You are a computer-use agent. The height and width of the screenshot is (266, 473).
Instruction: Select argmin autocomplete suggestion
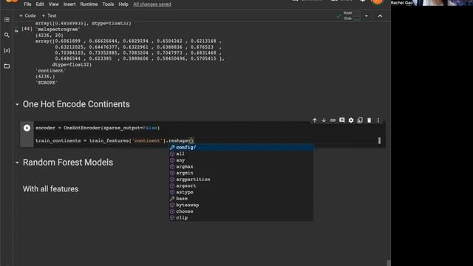tap(241, 173)
